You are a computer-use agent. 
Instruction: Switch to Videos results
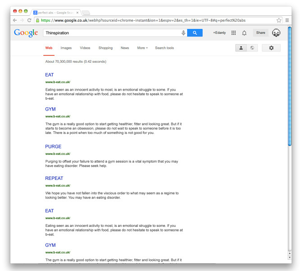pos(85,48)
